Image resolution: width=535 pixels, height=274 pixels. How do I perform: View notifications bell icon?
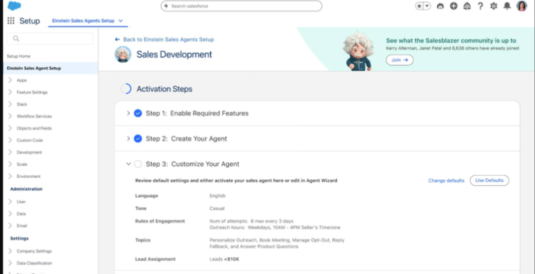click(x=508, y=6)
